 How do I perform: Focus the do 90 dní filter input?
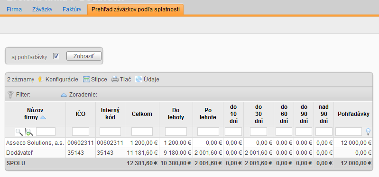tap(304, 132)
